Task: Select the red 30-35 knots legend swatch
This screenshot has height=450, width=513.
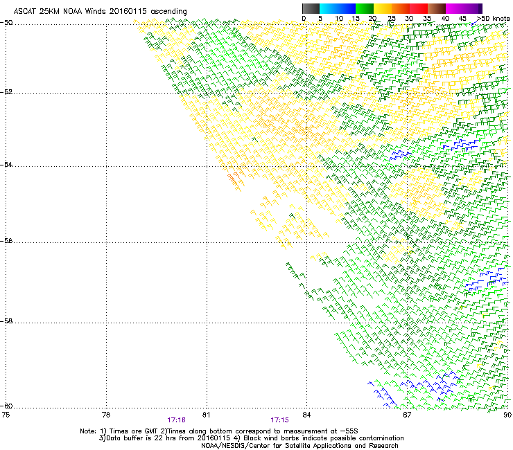Action: (419, 8)
